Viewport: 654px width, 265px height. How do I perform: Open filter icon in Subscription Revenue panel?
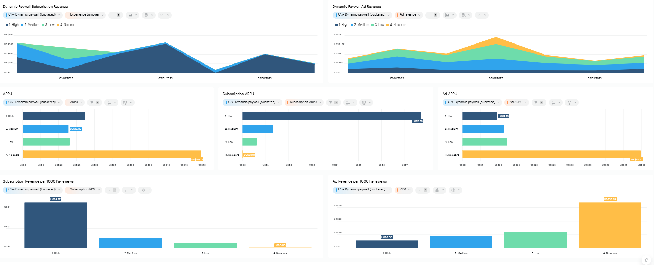115,15
